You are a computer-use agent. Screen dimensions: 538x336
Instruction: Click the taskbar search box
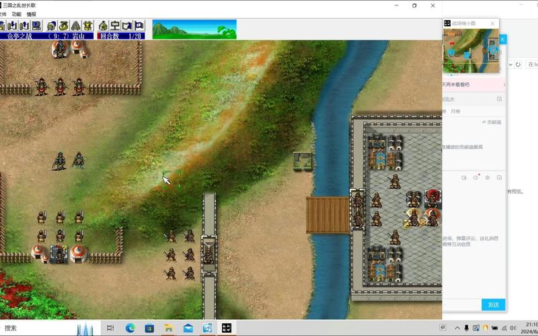(50, 328)
